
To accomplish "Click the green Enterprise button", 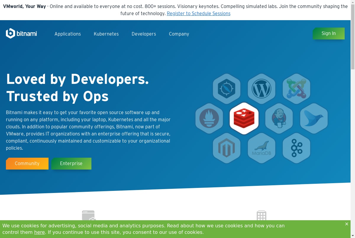I will (71, 164).
